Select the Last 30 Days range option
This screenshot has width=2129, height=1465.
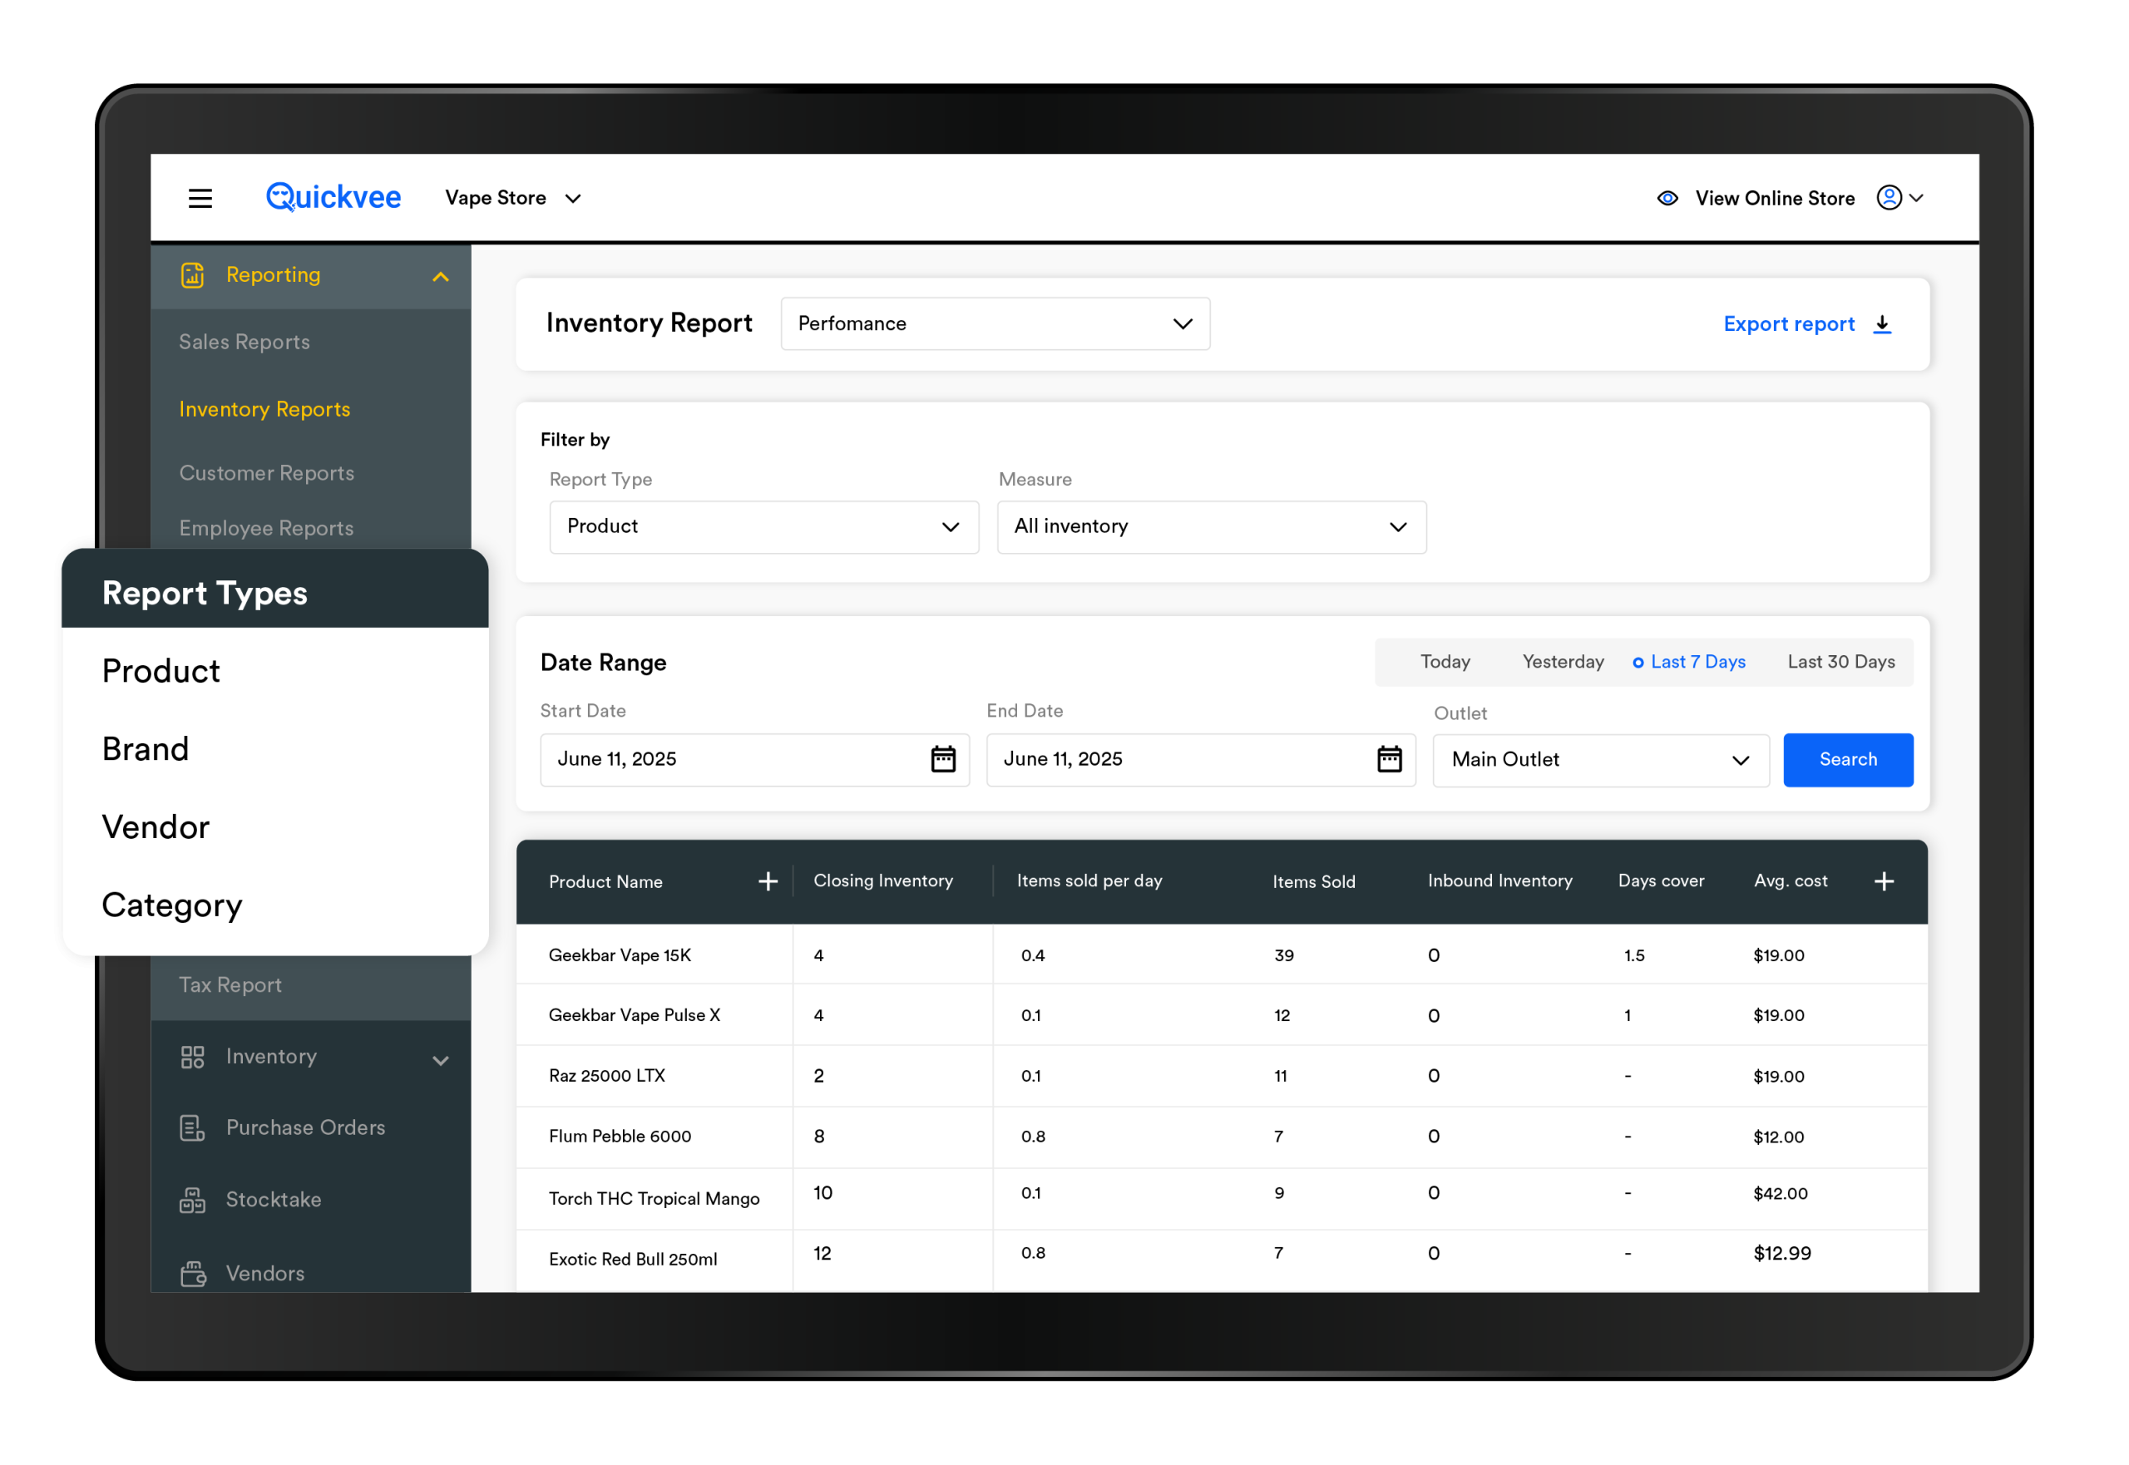click(x=1840, y=662)
